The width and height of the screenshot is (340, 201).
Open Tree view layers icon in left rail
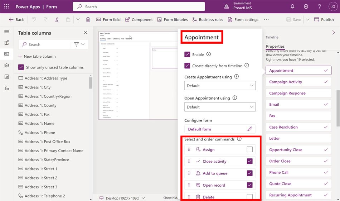pos(7,65)
